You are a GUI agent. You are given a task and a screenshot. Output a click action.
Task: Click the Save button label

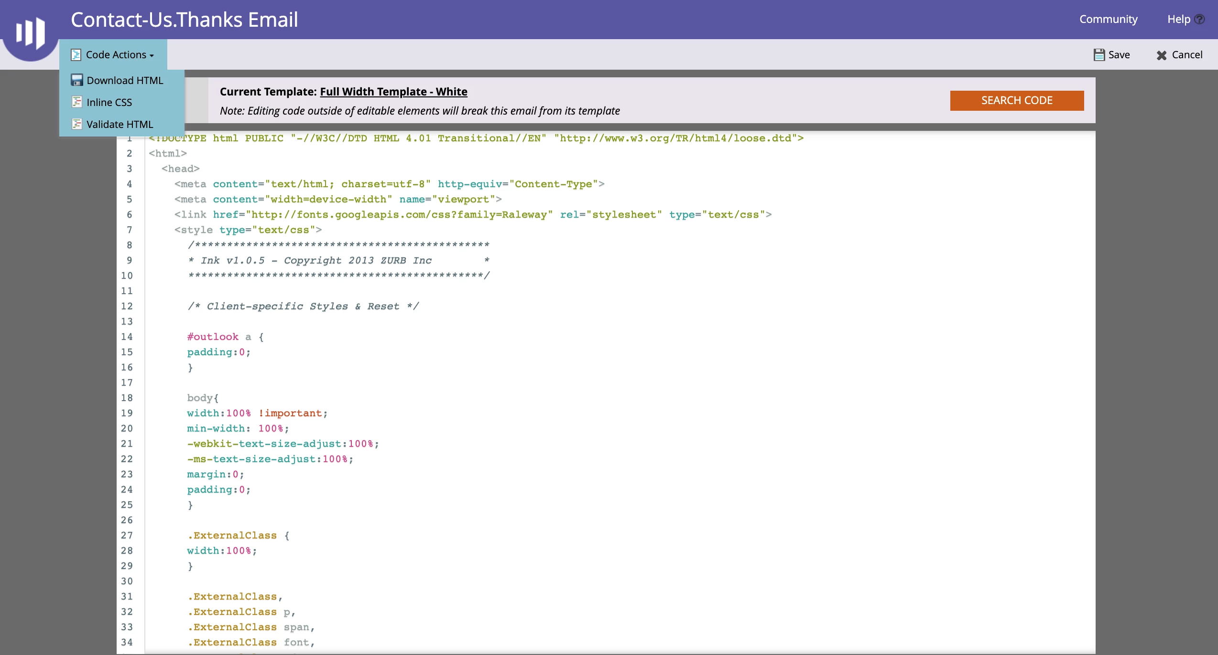pyautogui.click(x=1119, y=55)
